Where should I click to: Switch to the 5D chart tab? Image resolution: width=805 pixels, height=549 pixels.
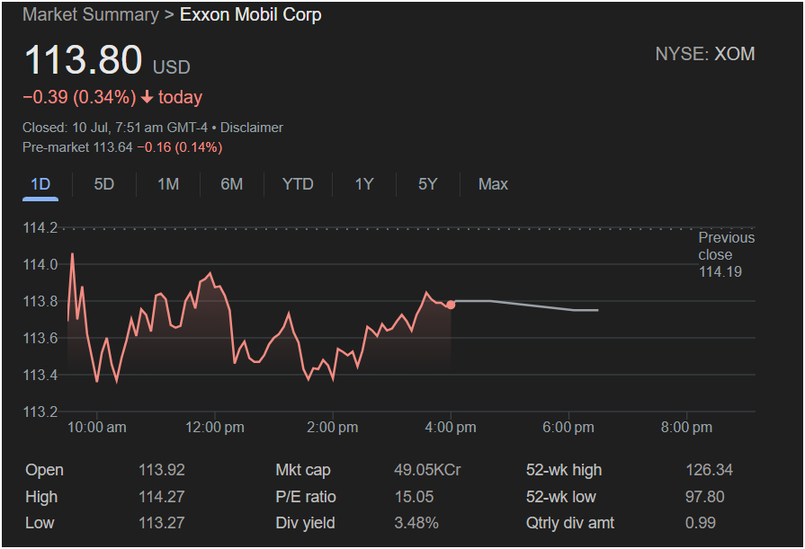pos(104,184)
